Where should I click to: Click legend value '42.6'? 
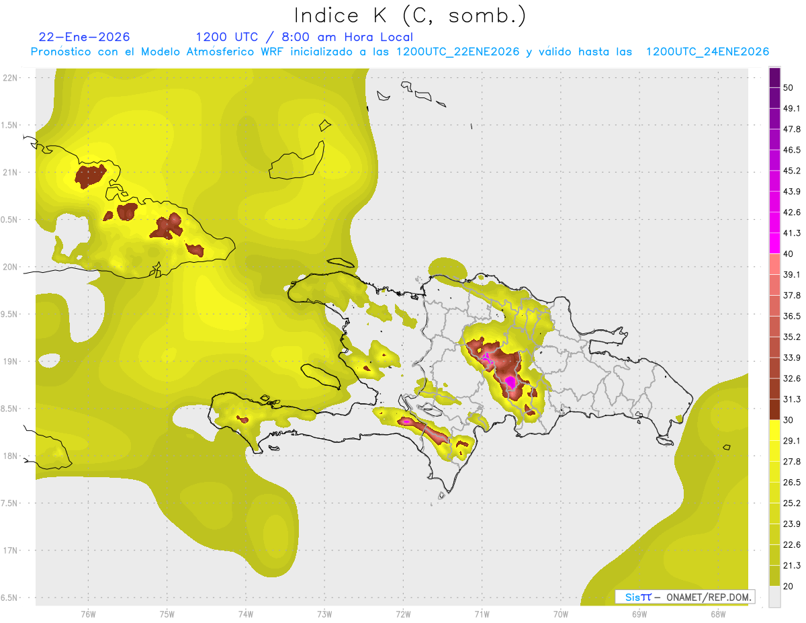coord(792,212)
